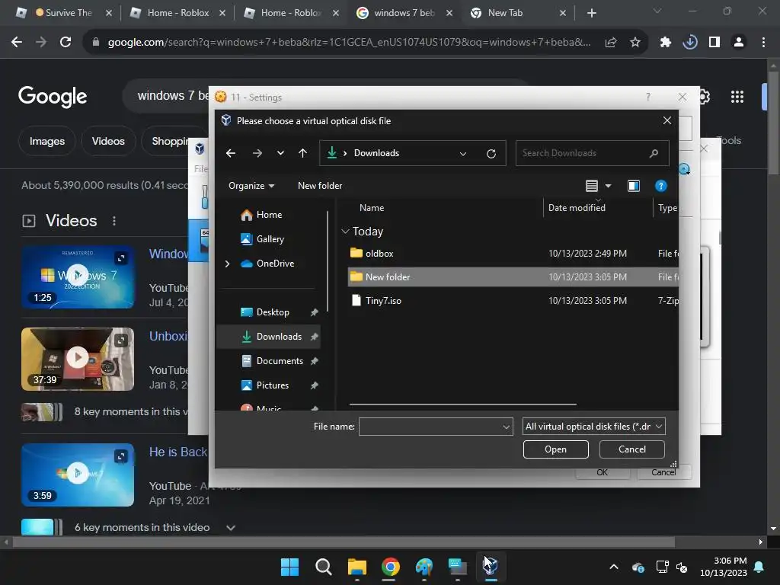This screenshot has width=780, height=585.
Task: Open Chrome extensions puzzle icon
Action: click(x=665, y=43)
